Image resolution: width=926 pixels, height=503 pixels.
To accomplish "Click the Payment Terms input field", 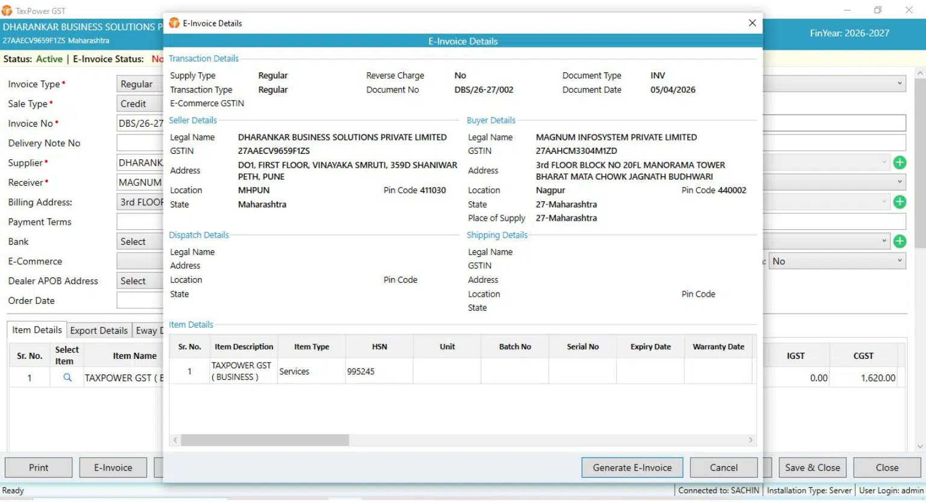I will tap(140, 222).
